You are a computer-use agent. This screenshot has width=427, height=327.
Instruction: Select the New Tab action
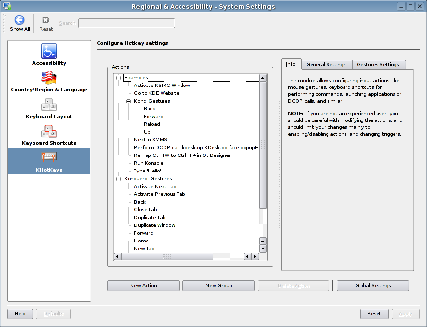pos(144,248)
